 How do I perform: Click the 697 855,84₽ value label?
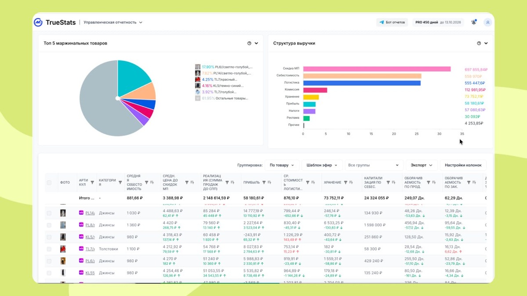(x=476, y=70)
